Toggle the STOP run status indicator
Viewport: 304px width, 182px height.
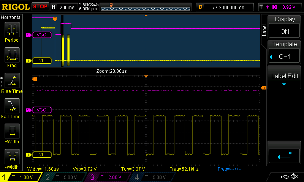click(x=40, y=6)
